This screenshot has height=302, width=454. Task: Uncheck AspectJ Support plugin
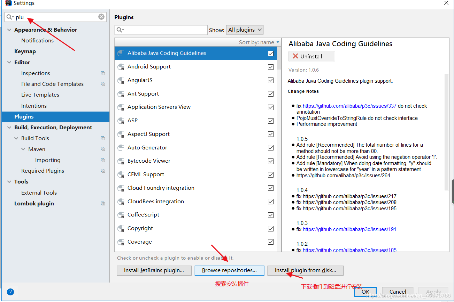coord(271,134)
